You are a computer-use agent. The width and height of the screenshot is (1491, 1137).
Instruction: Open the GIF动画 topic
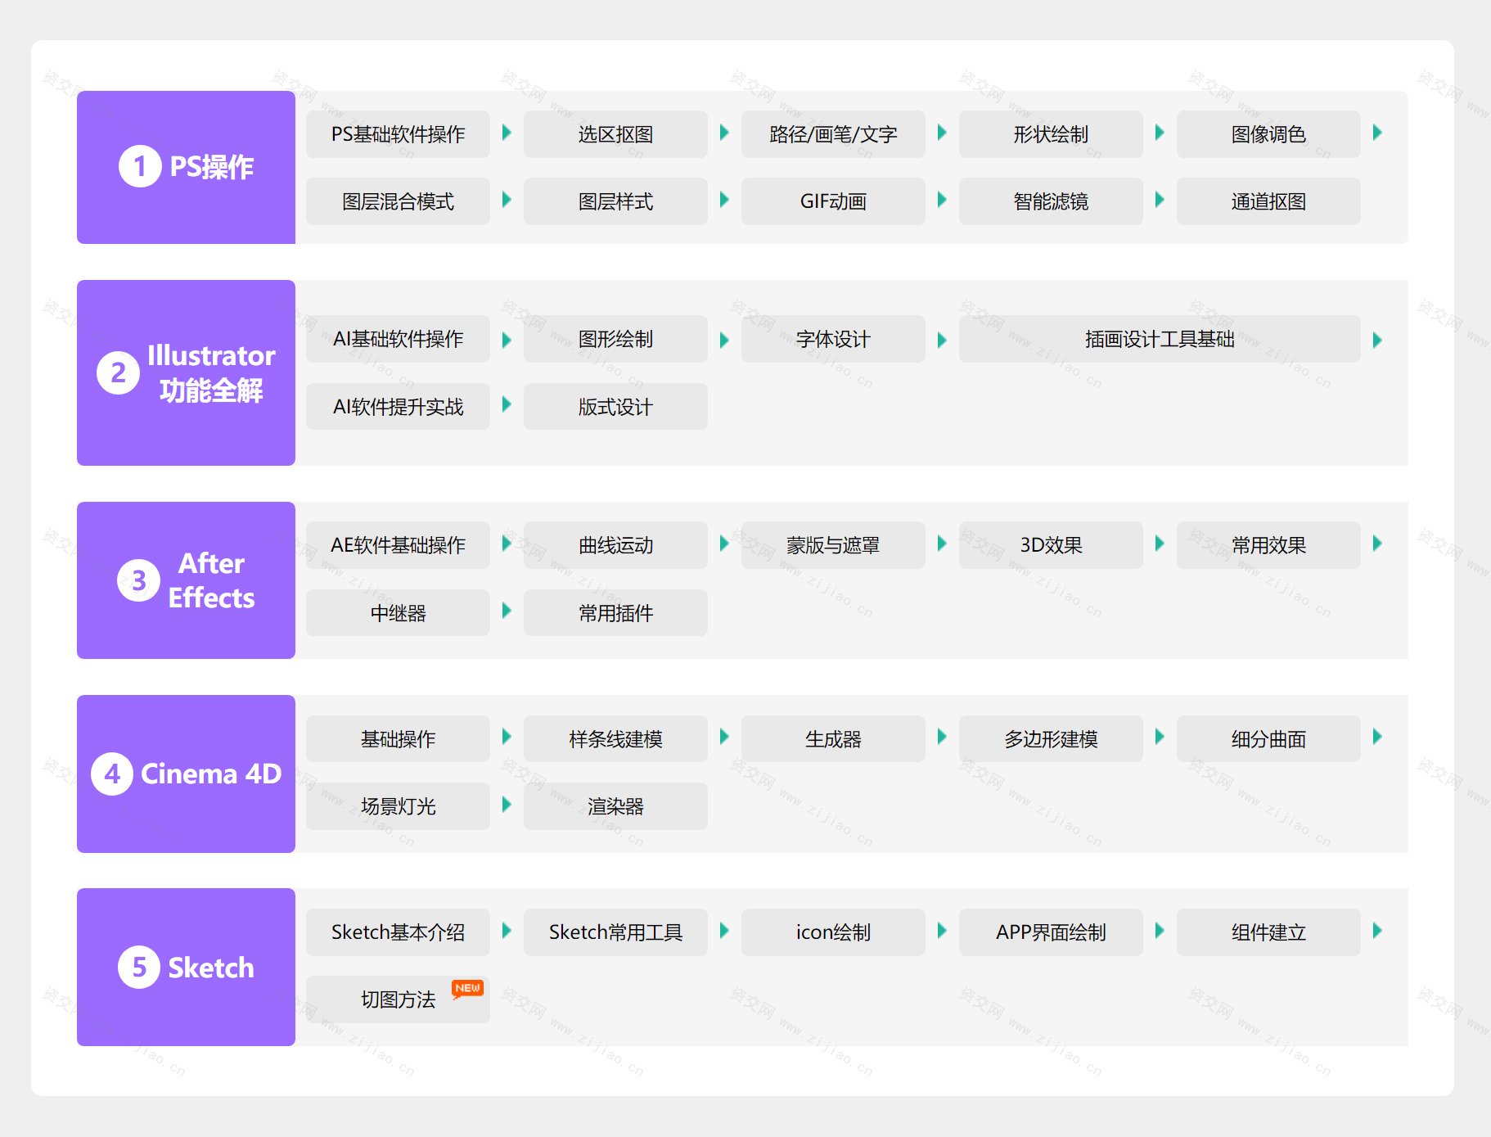tap(833, 201)
